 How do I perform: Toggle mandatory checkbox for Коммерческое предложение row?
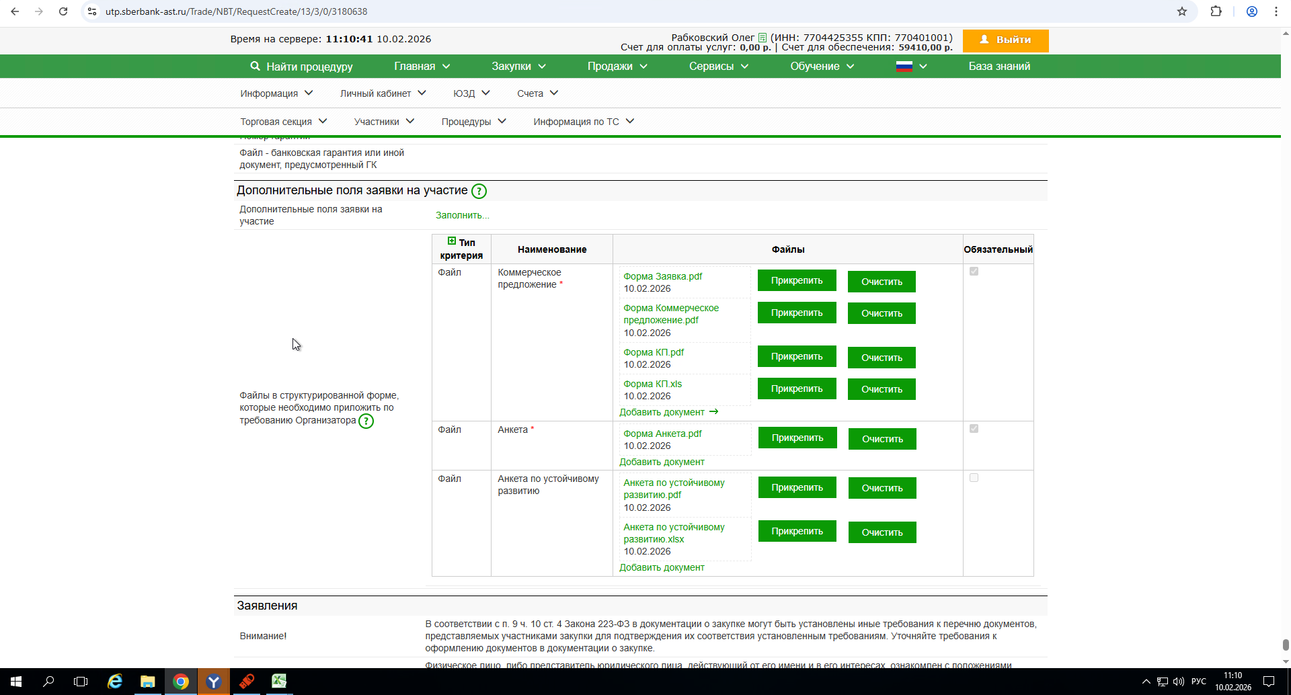click(x=974, y=272)
